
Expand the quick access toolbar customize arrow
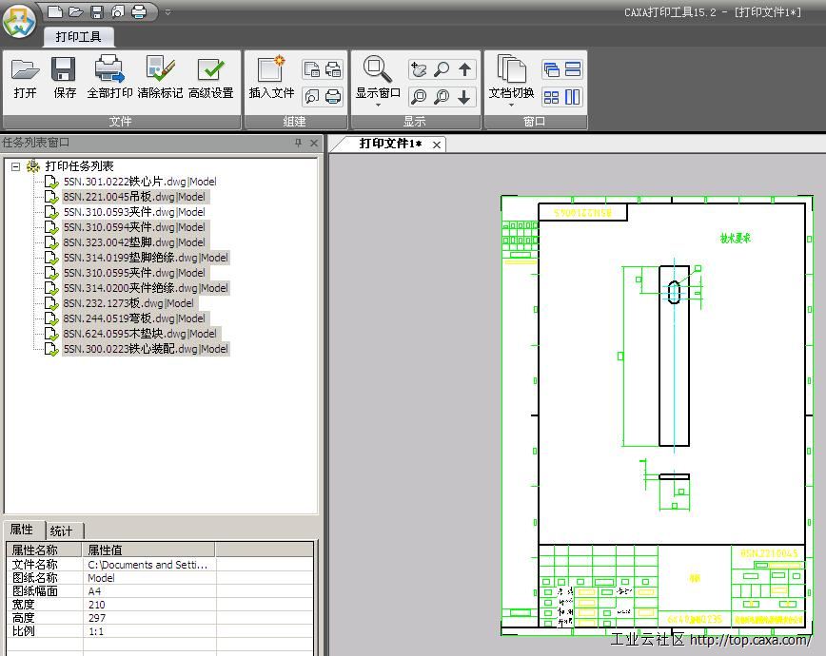point(168,12)
